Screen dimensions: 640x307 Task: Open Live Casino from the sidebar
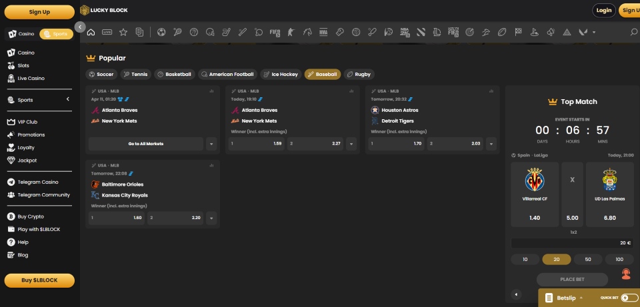tap(31, 79)
